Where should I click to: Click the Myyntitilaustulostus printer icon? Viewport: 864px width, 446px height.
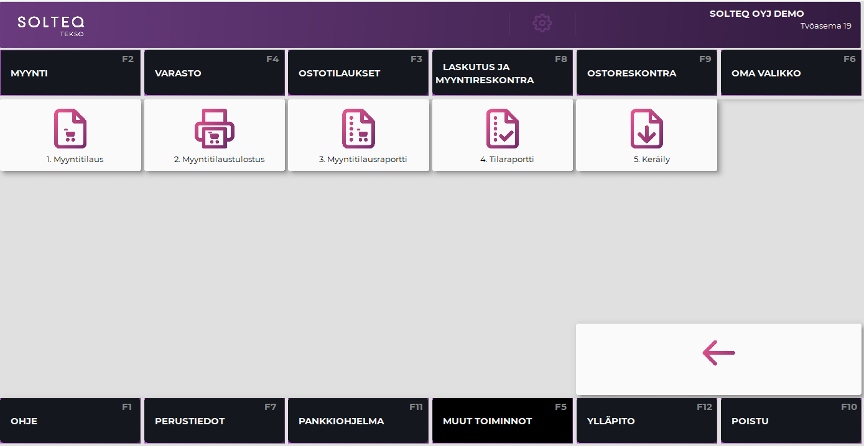[x=215, y=129]
